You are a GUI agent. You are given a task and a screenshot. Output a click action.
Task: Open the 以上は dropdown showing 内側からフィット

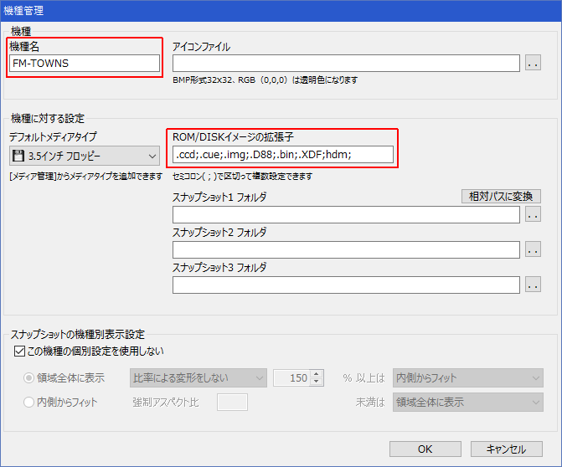click(468, 378)
